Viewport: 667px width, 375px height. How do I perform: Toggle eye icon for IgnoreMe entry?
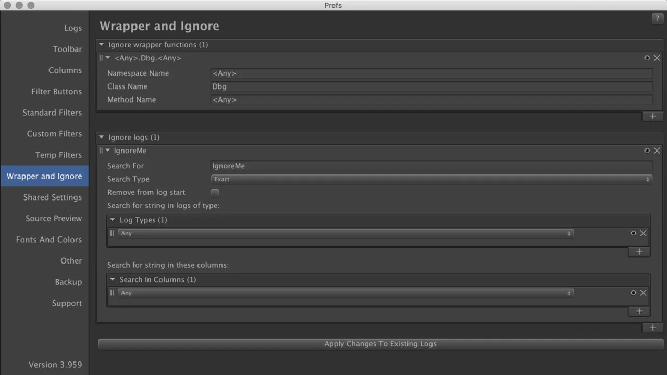[x=647, y=151]
